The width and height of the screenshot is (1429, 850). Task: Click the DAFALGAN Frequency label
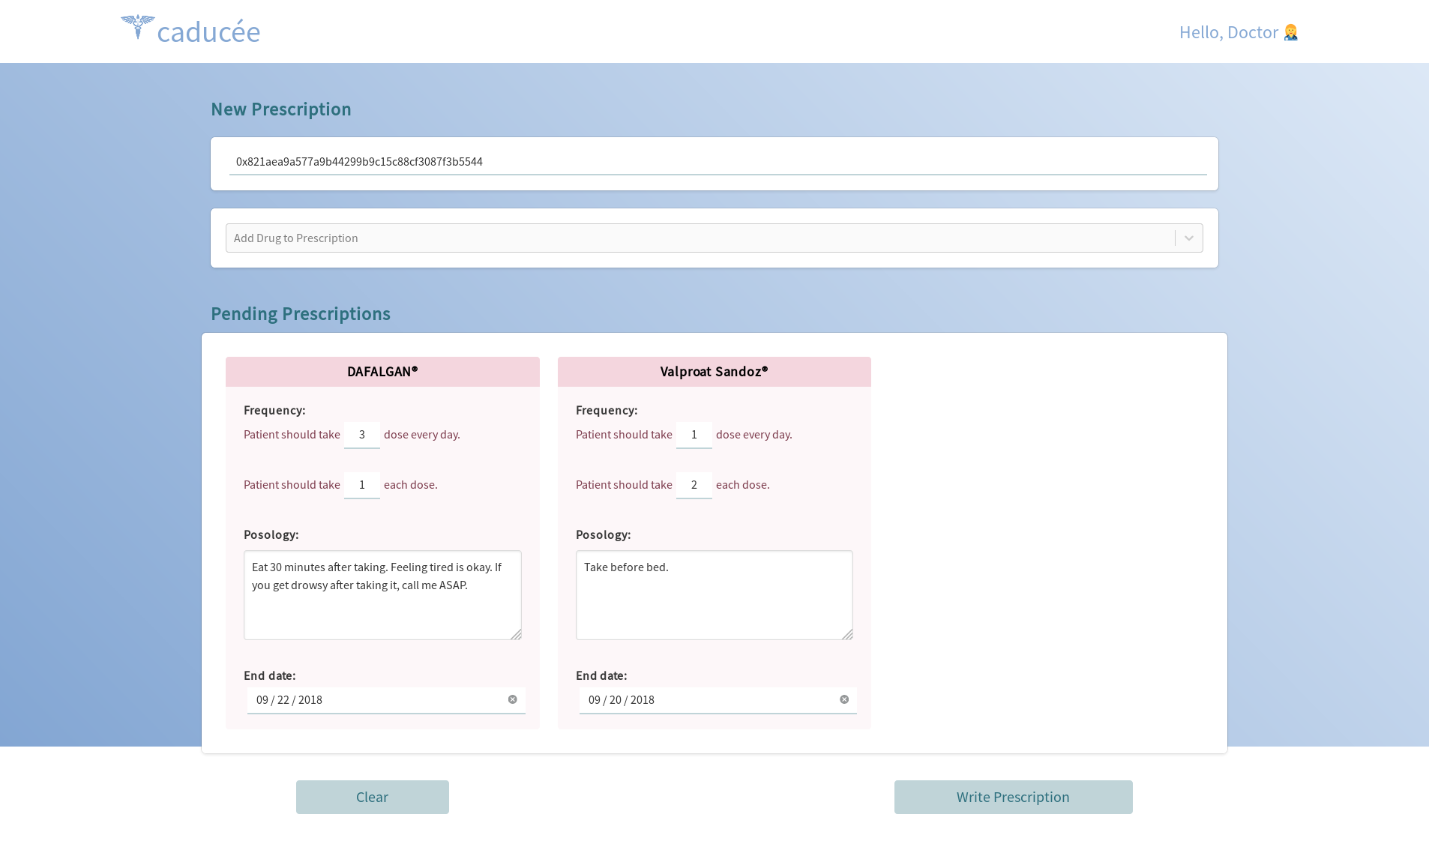(274, 410)
